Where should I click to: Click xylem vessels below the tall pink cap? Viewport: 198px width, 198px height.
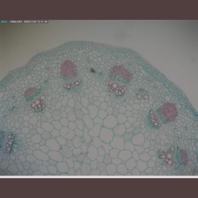pyautogui.click(x=73, y=84)
